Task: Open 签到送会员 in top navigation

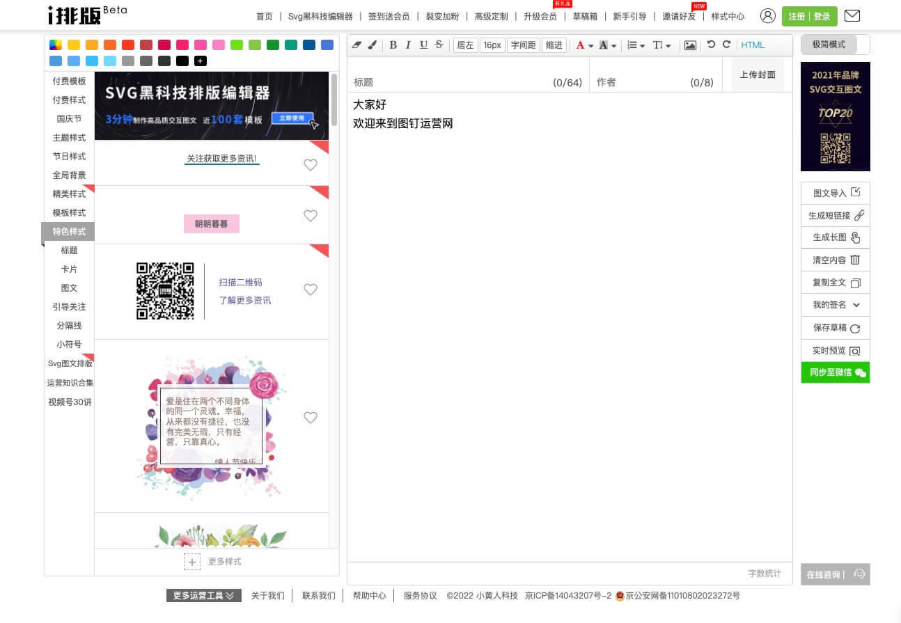Action: coord(389,17)
